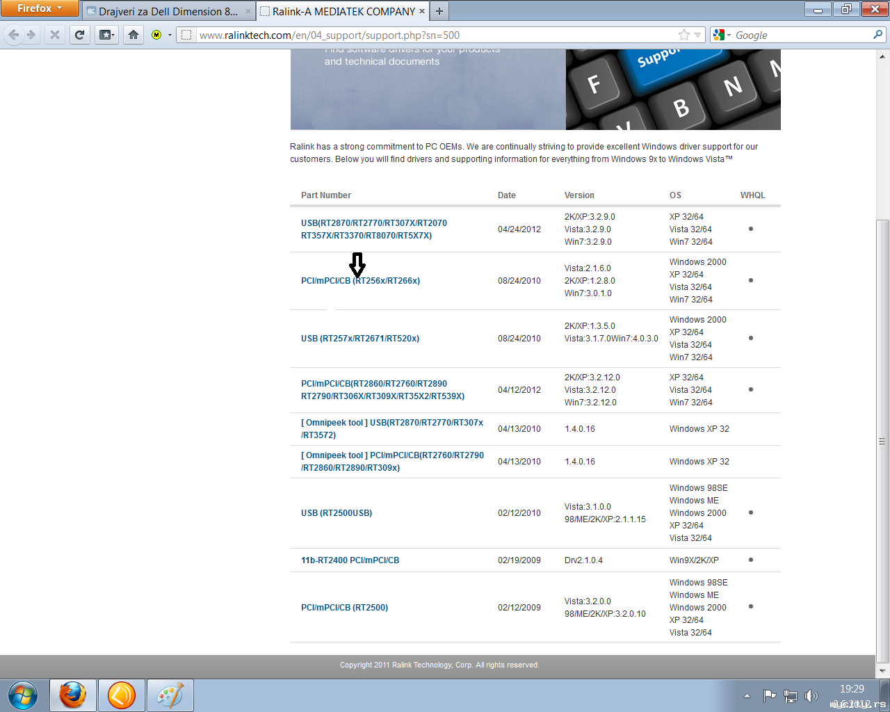The image size is (890, 712).
Task: Close the Ralink-A MEDIATEK COMPANY tab
Action: 422,11
